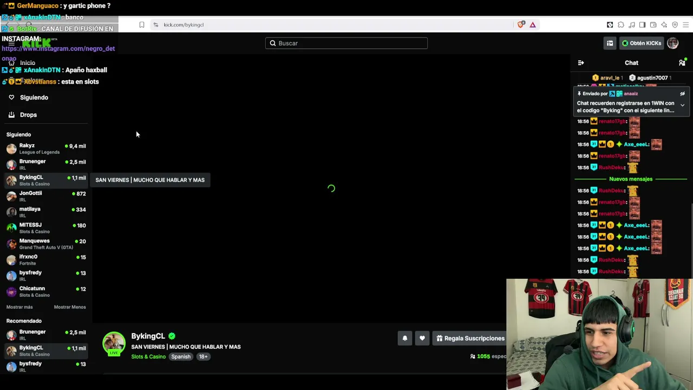Open the browser hamburger main menu
The image size is (693, 390).
click(686, 24)
